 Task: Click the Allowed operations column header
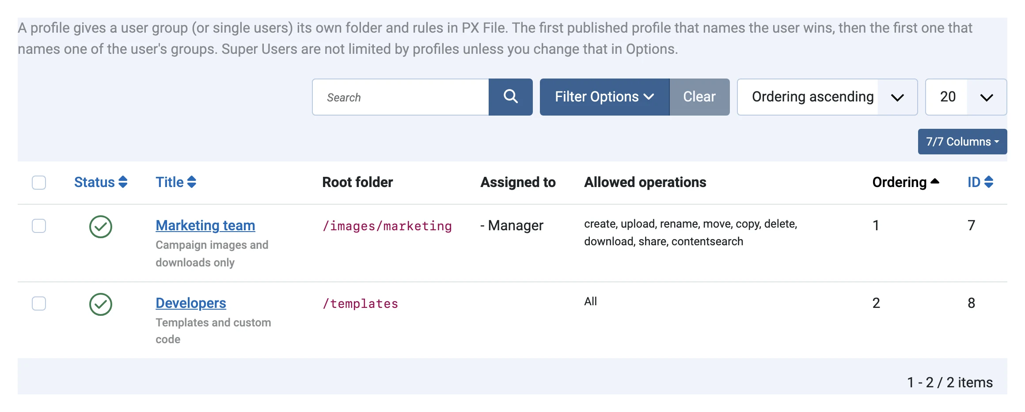click(x=645, y=182)
